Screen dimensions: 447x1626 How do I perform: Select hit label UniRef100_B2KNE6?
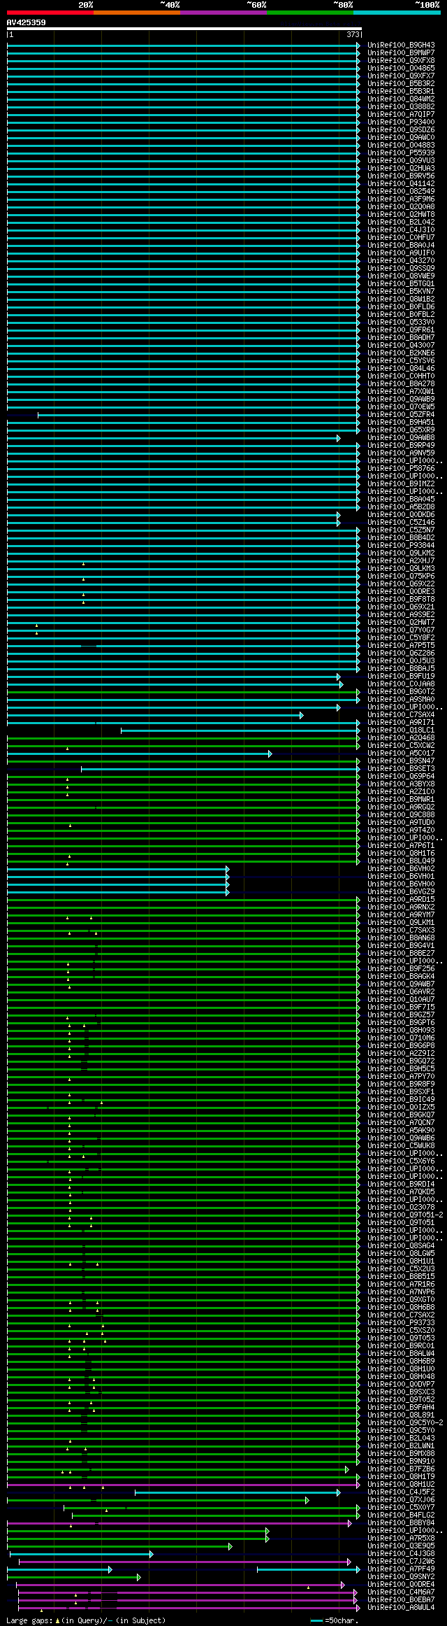click(401, 353)
